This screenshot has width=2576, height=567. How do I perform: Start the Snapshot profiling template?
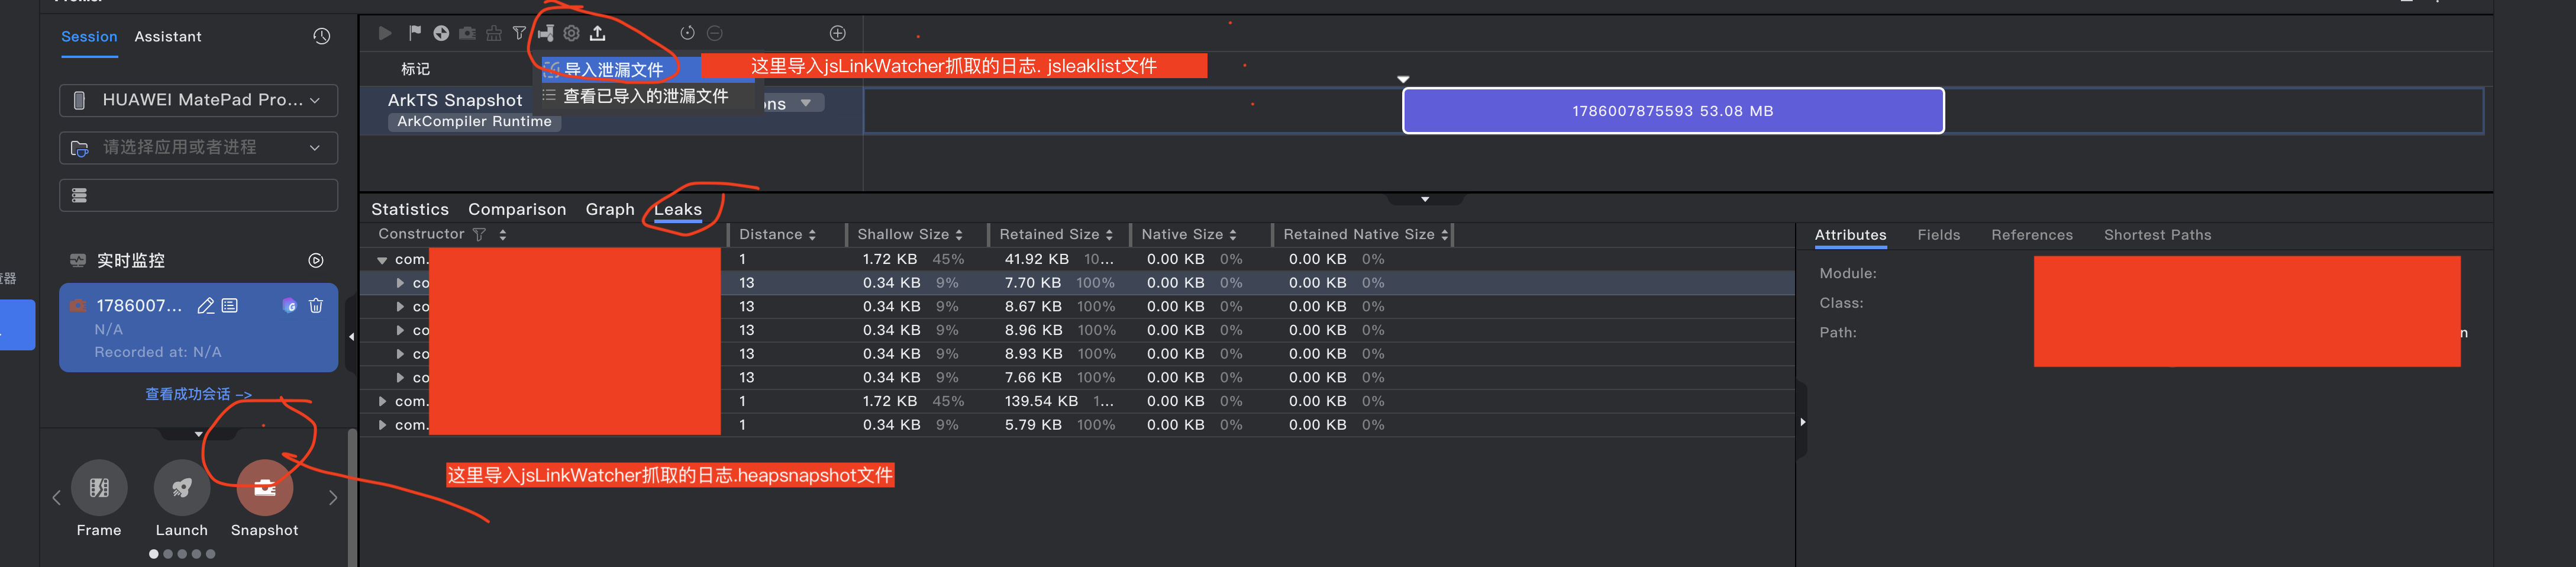pyautogui.click(x=264, y=488)
